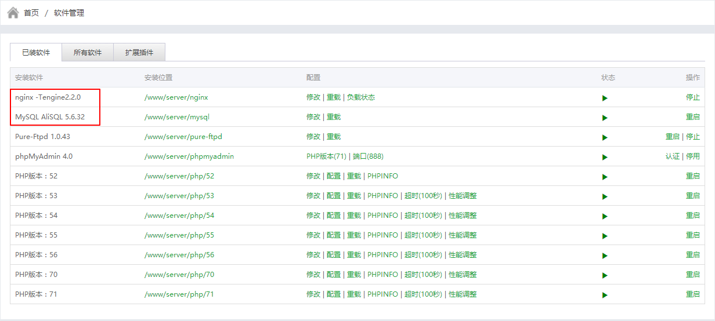This screenshot has width=715, height=321.
Task: Click the Pure-Ftpd row status arrow
Action: click(x=605, y=137)
